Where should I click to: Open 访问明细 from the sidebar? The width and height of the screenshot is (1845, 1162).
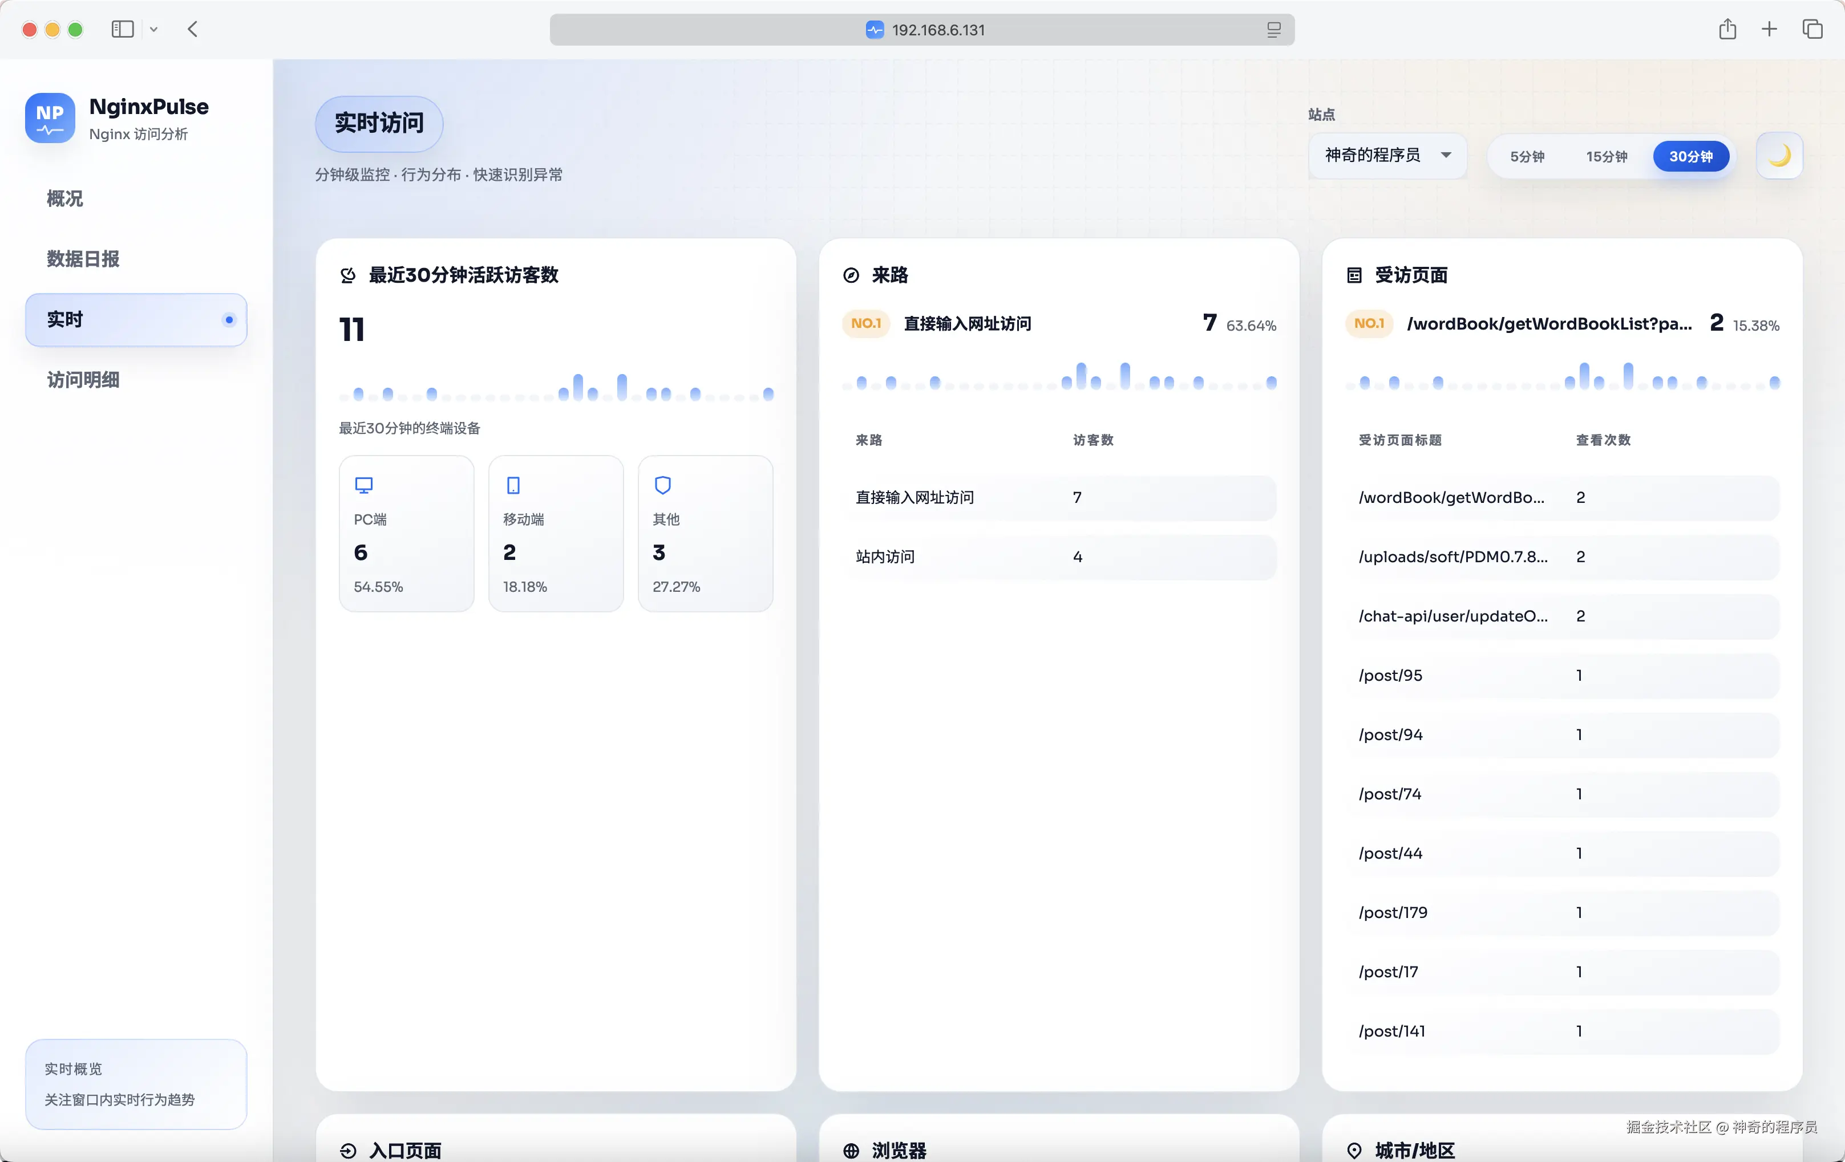pyautogui.click(x=83, y=380)
